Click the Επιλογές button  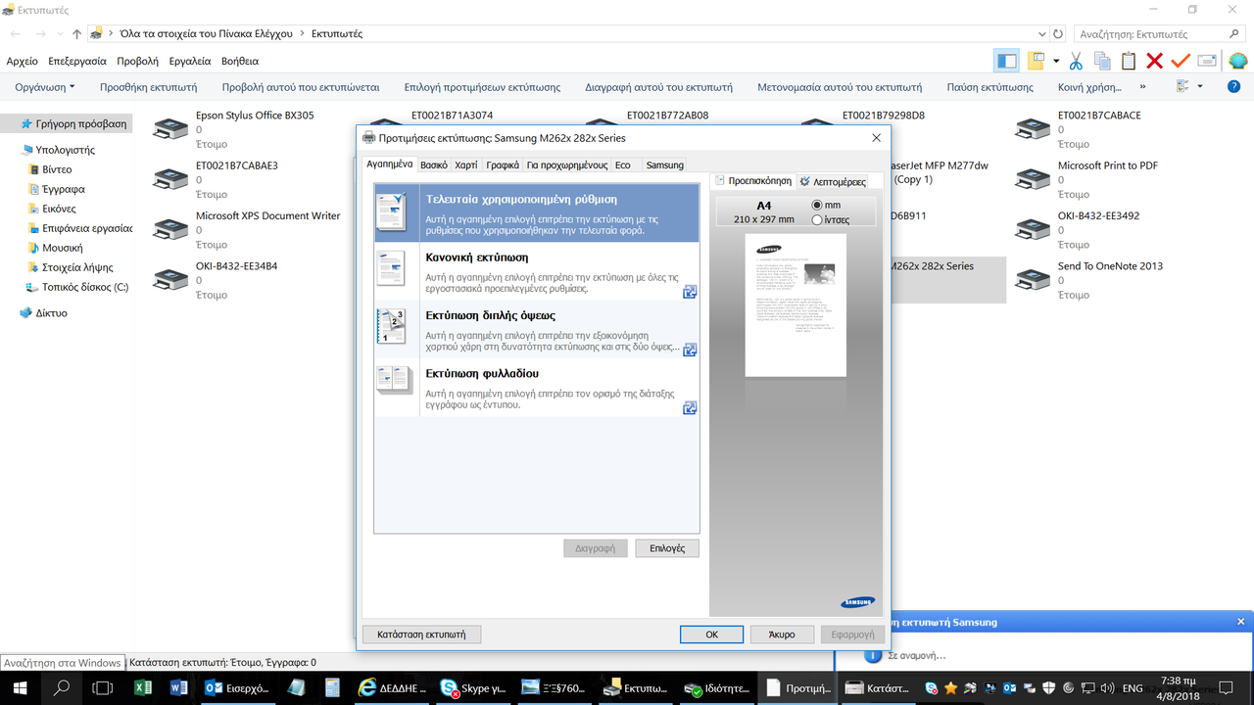667,548
